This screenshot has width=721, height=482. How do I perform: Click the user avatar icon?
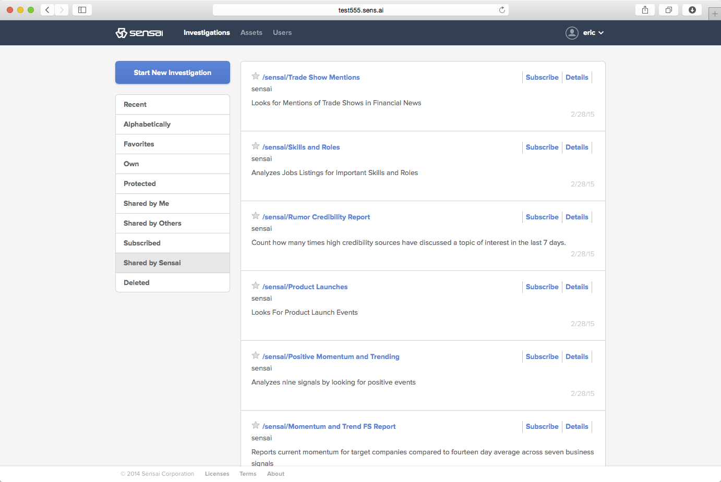[572, 33]
